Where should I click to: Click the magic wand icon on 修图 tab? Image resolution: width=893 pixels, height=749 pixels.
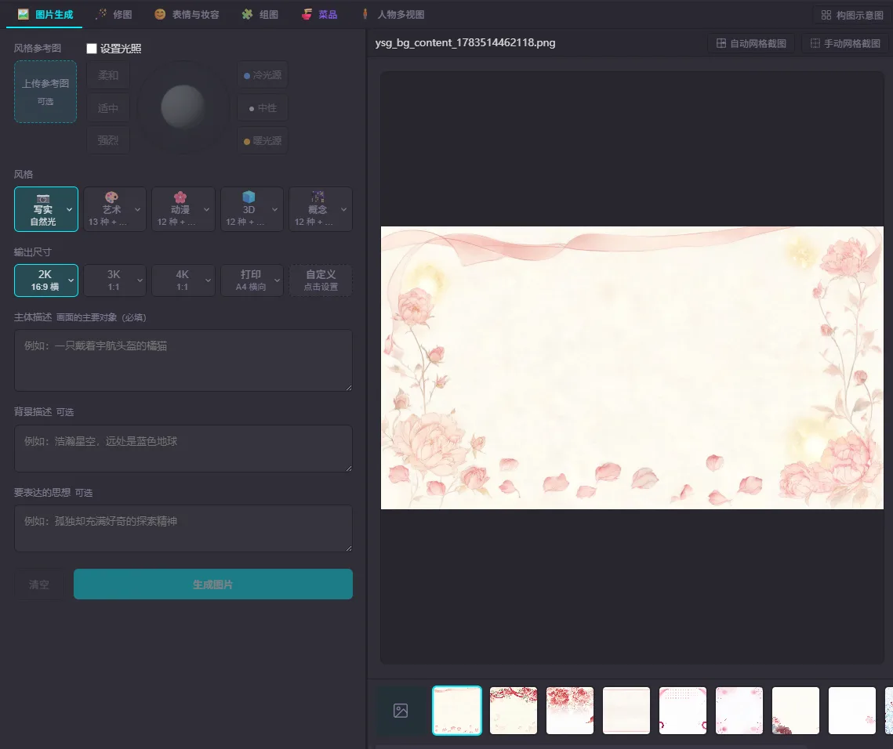point(101,14)
